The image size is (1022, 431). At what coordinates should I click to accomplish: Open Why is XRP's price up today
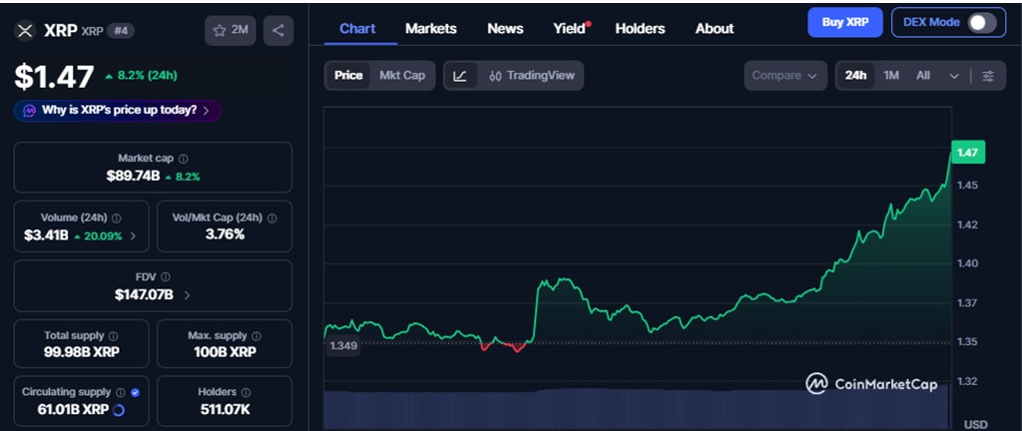[118, 111]
